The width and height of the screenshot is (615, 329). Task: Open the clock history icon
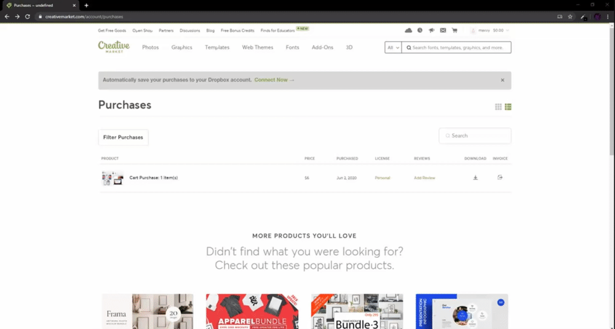[x=419, y=31]
